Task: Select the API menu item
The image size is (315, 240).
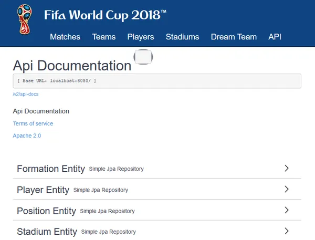Action: coord(275,37)
